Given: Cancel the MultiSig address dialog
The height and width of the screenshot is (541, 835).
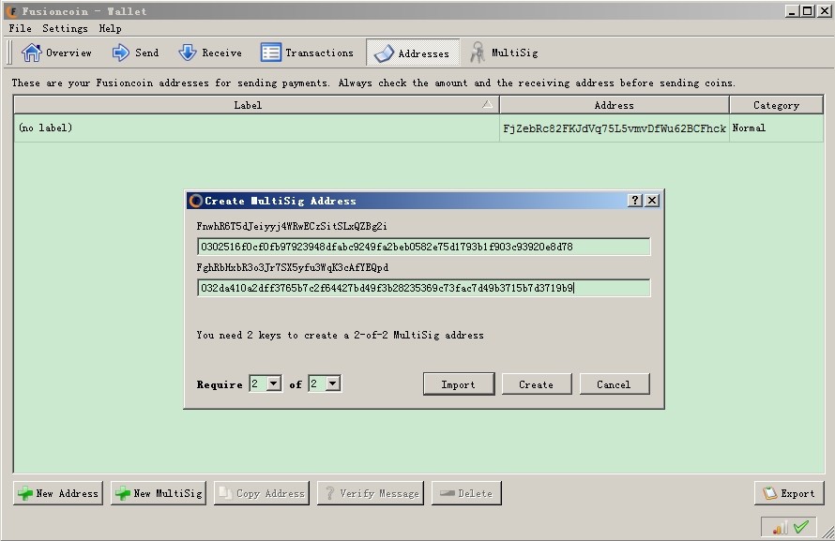Looking at the screenshot, I should click(x=614, y=384).
